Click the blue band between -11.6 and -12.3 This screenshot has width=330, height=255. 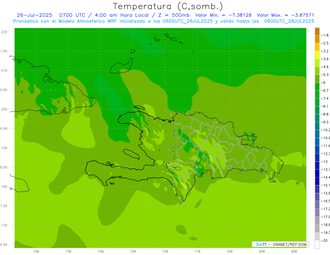tap(317, 150)
